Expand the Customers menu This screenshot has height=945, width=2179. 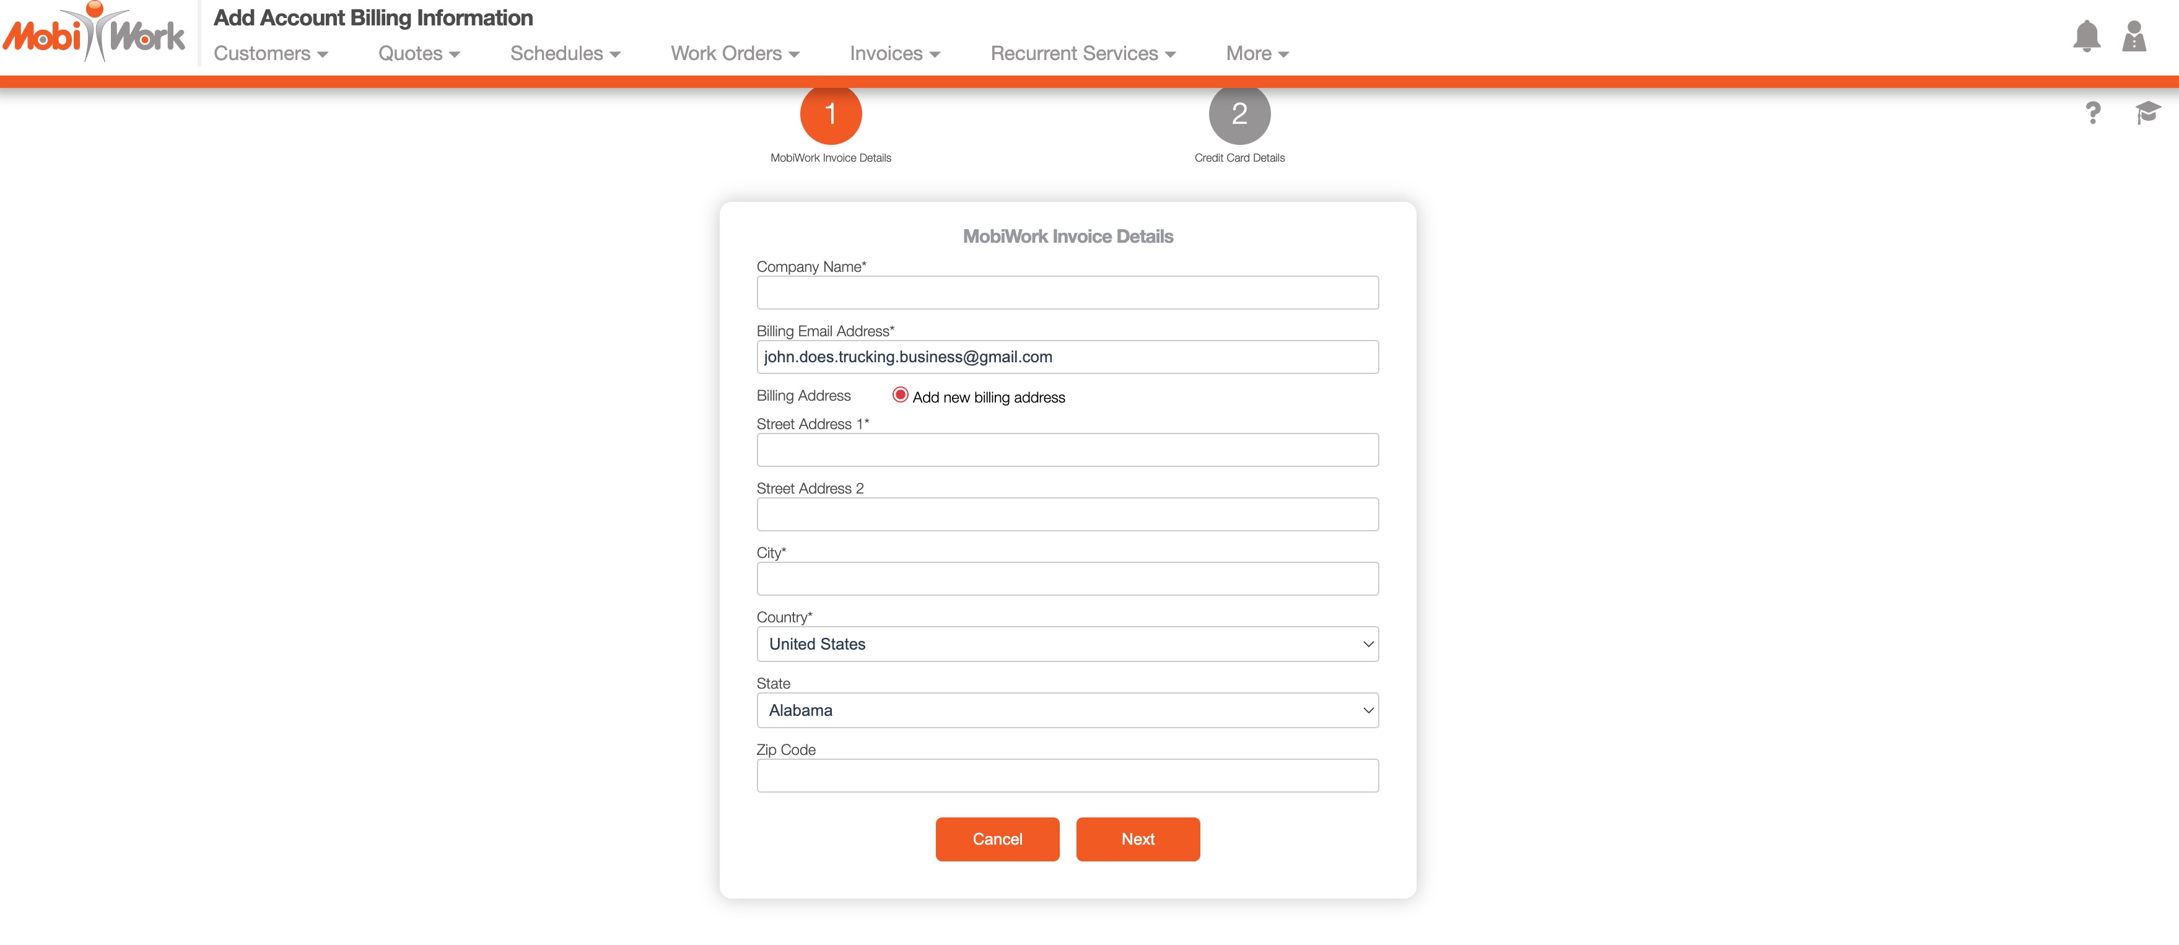pos(271,53)
